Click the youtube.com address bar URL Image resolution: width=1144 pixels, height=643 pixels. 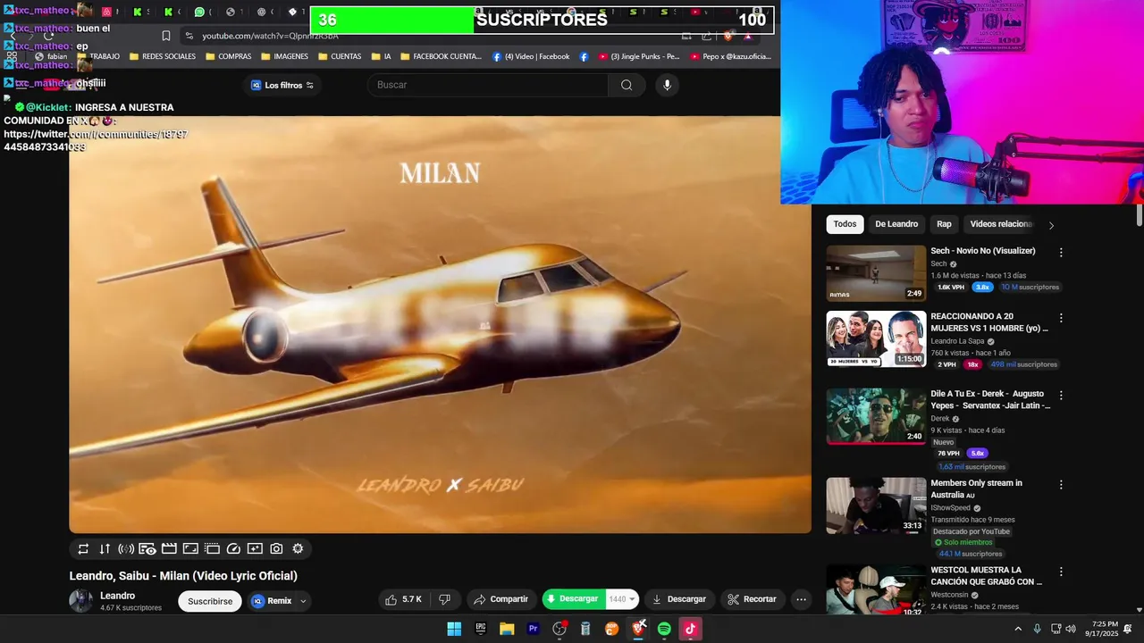tap(270, 36)
